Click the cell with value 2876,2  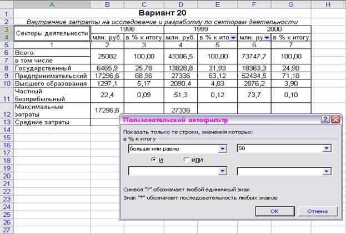coord(254,84)
